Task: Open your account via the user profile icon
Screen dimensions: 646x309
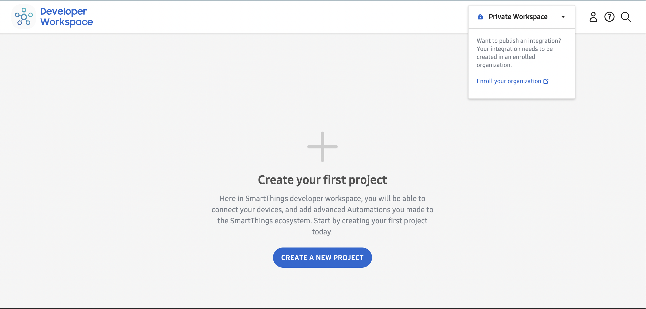Action: pos(593,17)
